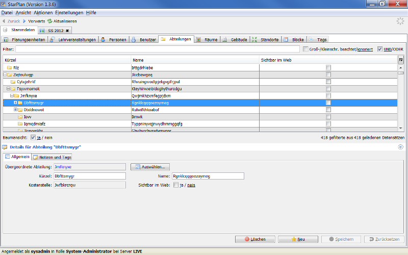Click the Zurück back arrow
This screenshot has height=255, width=408.
(x=4, y=21)
